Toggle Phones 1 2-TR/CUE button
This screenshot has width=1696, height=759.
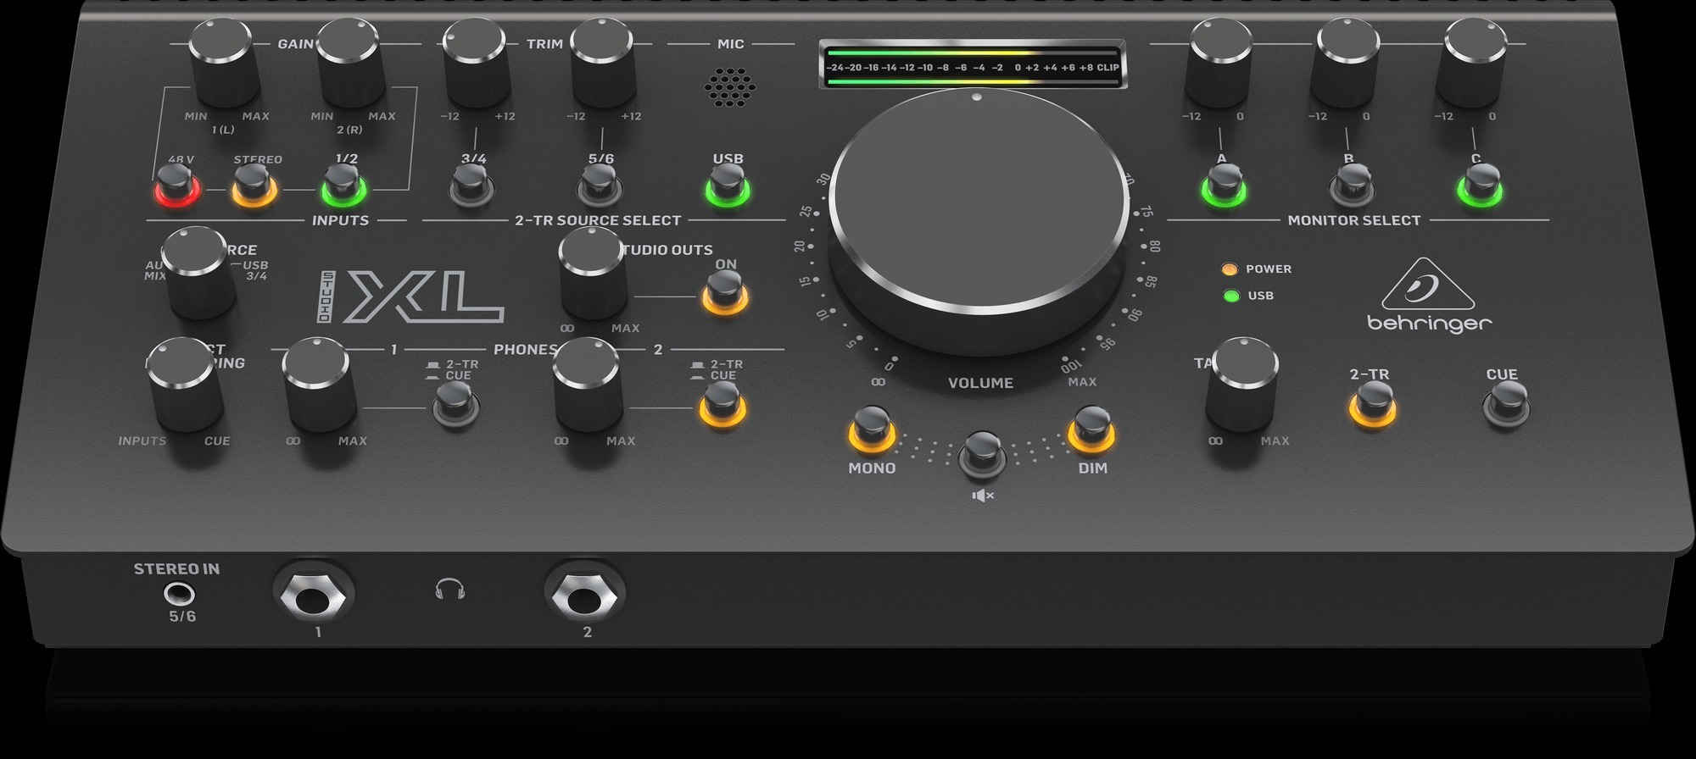coord(455,405)
